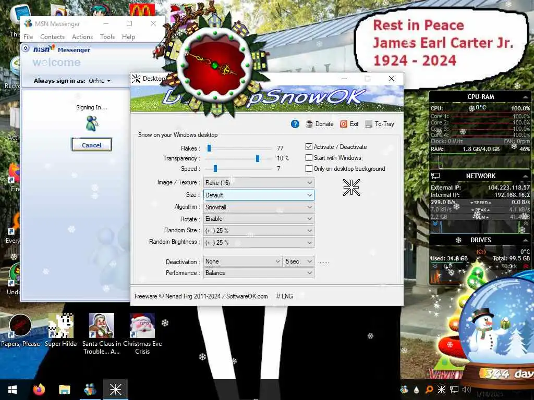Enable Only on desktop background checkbox
The image size is (534, 400).
click(309, 168)
